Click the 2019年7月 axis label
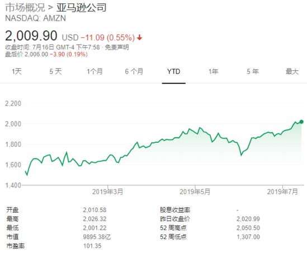The height and width of the screenshot is (255, 307). tap(282, 192)
